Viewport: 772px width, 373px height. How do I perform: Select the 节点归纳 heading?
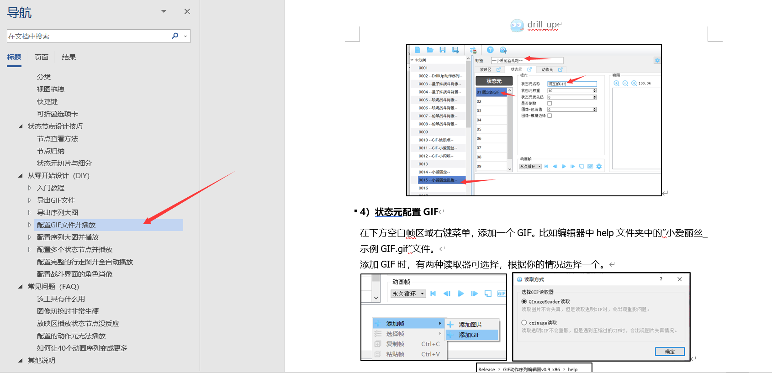tap(51, 151)
